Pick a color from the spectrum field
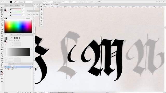 pos(18,26)
